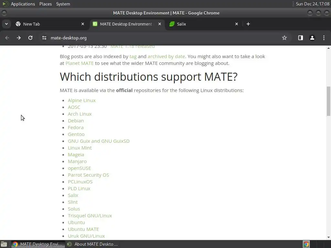This screenshot has height=248, width=331.
Task: Bookmark this page with the star icon
Action: [x=284, y=38]
